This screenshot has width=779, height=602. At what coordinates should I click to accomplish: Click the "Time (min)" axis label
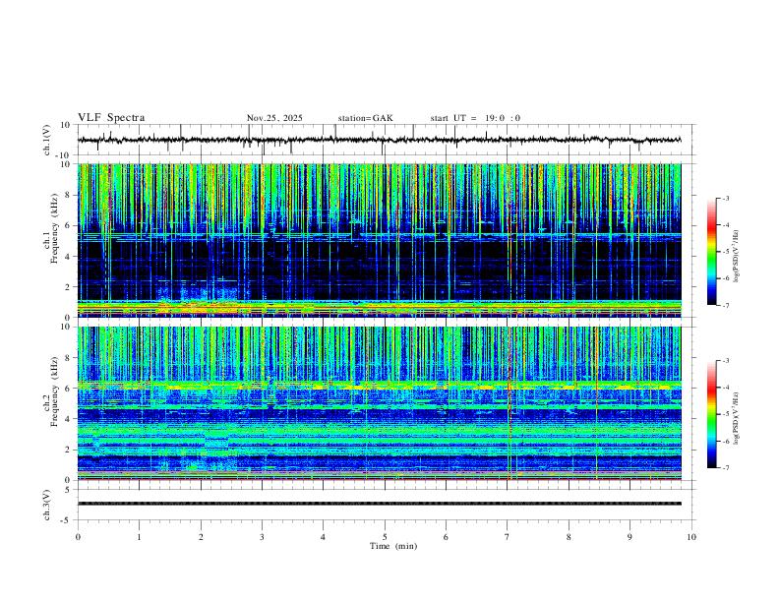393,546
